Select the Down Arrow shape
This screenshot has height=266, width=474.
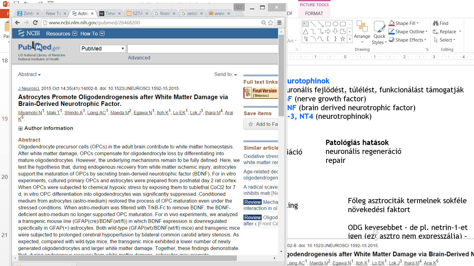click(335, 31)
